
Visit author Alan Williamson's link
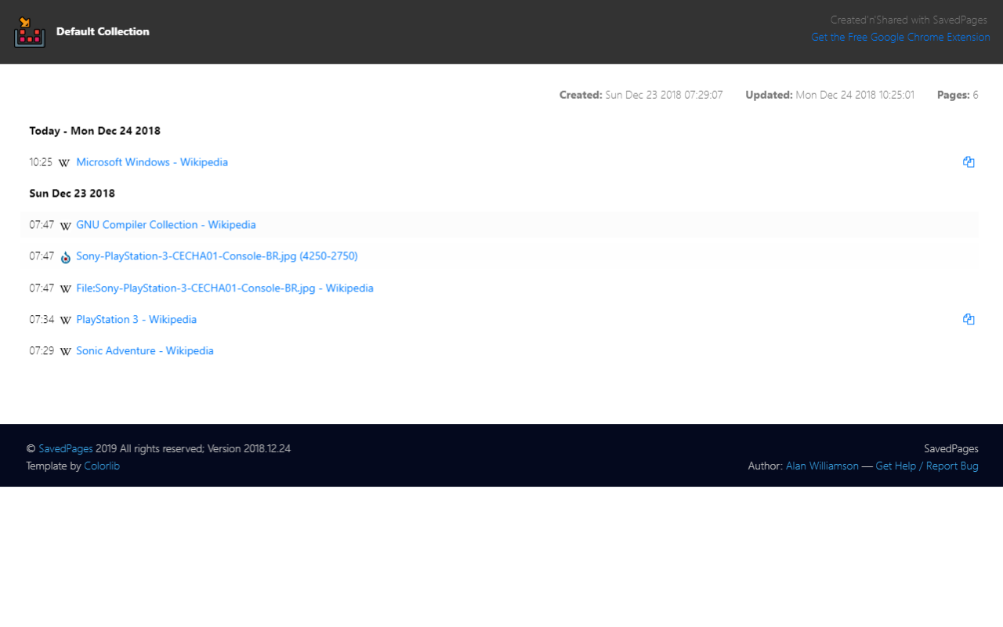822,466
